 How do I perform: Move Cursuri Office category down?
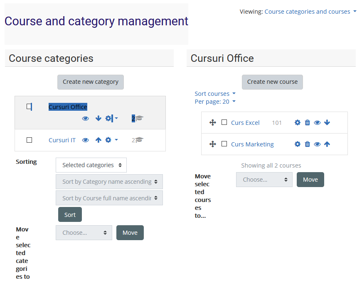tap(98, 118)
